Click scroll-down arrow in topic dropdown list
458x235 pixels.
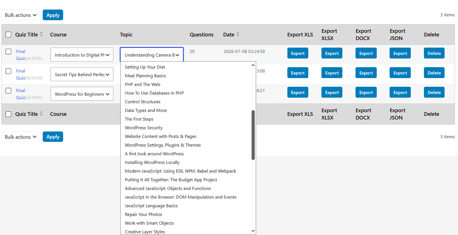(253, 231)
